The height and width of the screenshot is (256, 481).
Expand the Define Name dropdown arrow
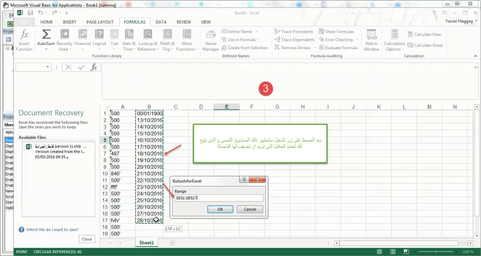[256, 31]
